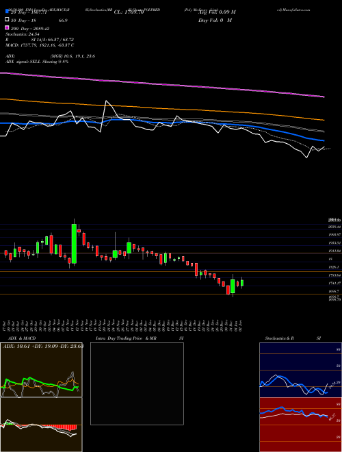This screenshot has width=342, height=452.
Task: Click the white 50 Day EMA legend swatch
Action: click(7, 20)
